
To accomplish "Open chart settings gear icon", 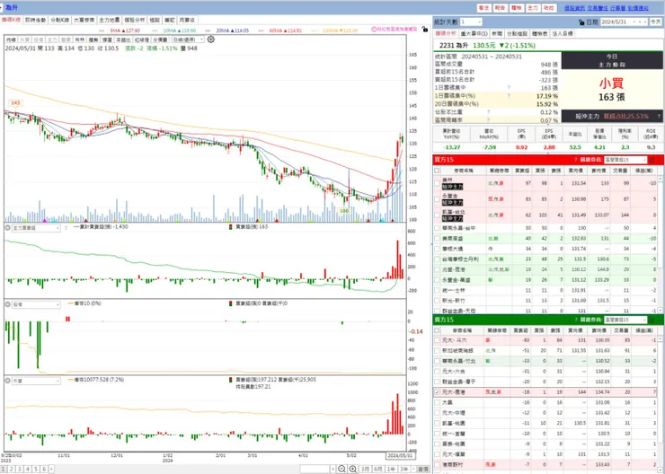I will point(211,39).
